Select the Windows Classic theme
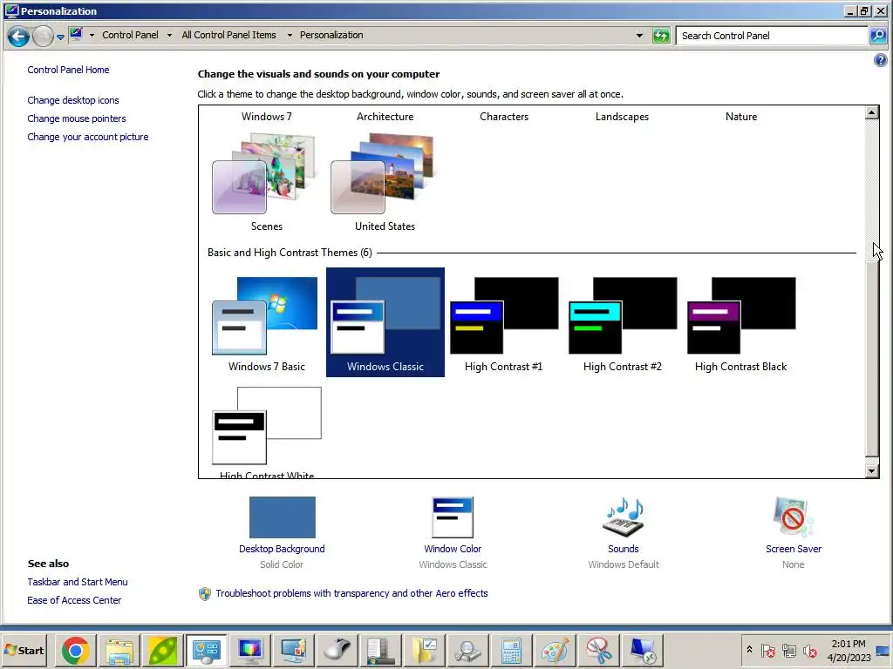893x669 pixels. [385, 322]
